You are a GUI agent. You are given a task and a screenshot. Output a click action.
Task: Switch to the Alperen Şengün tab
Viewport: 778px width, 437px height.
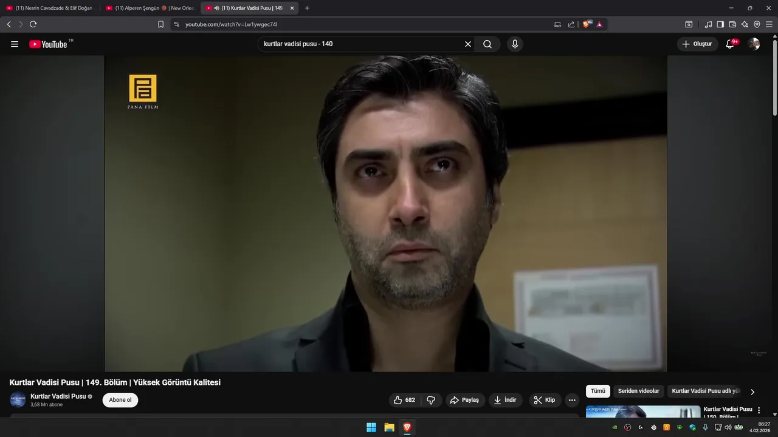coord(150,8)
